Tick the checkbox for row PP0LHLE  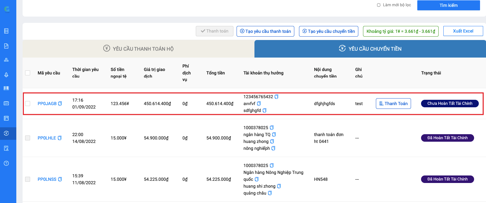pos(28,138)
